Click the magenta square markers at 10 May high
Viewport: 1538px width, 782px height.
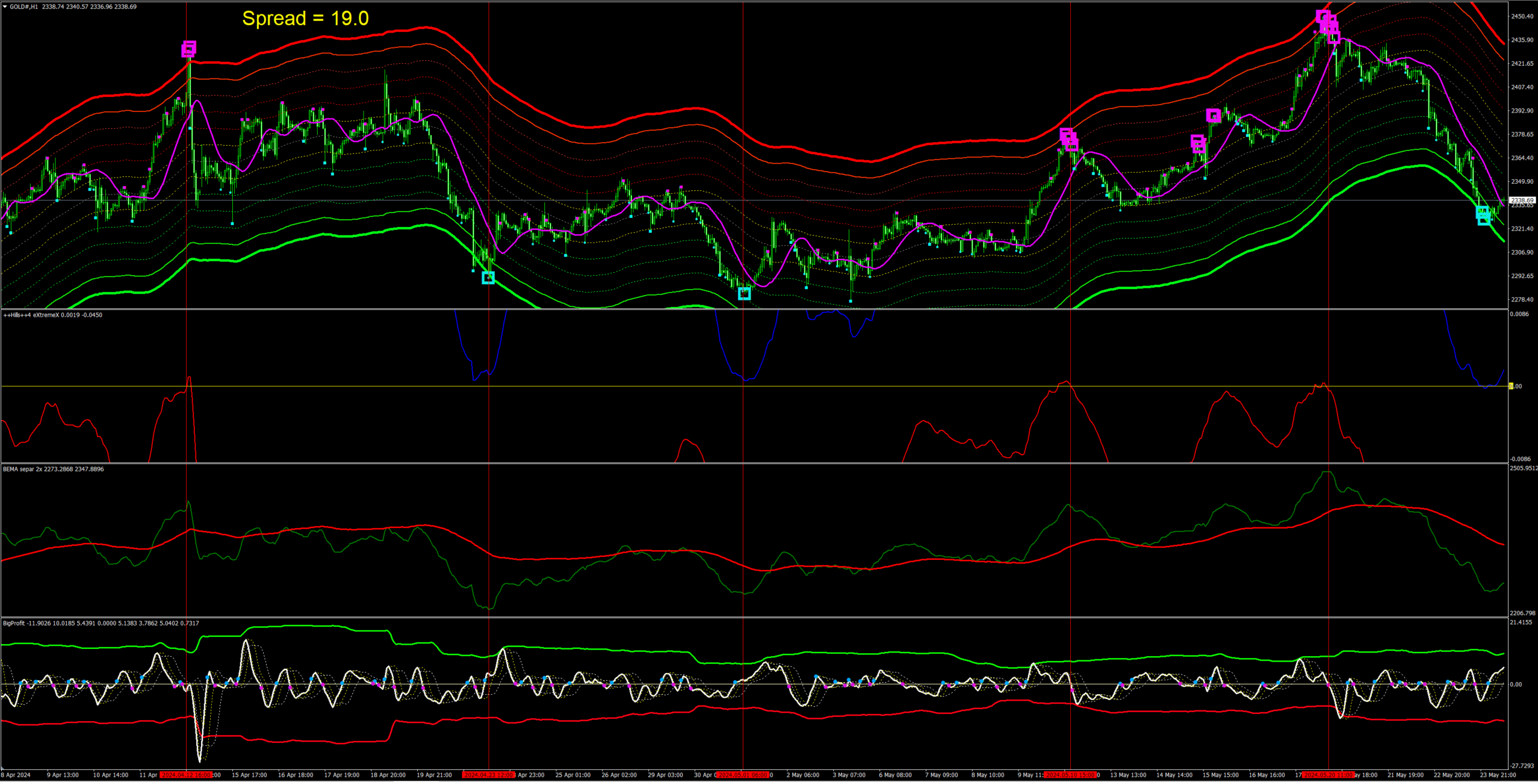point(1068,140)
